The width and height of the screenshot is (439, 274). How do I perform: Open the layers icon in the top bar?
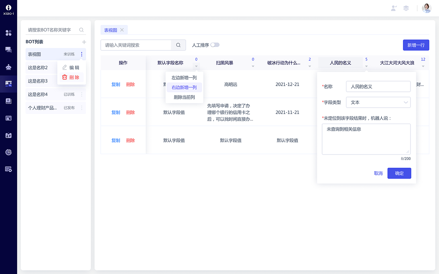pyautogui.click(x=406, y=8)
